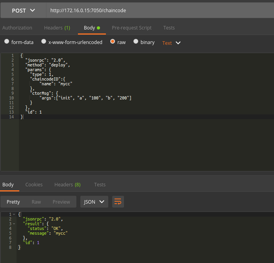
Task: Open the response Cookies tab
Action: (x=34, y=185)
